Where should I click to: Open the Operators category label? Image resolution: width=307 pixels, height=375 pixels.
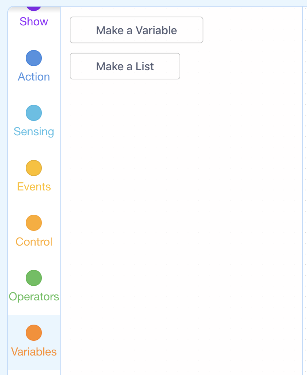pyautogui.click(x=34, y=297)
